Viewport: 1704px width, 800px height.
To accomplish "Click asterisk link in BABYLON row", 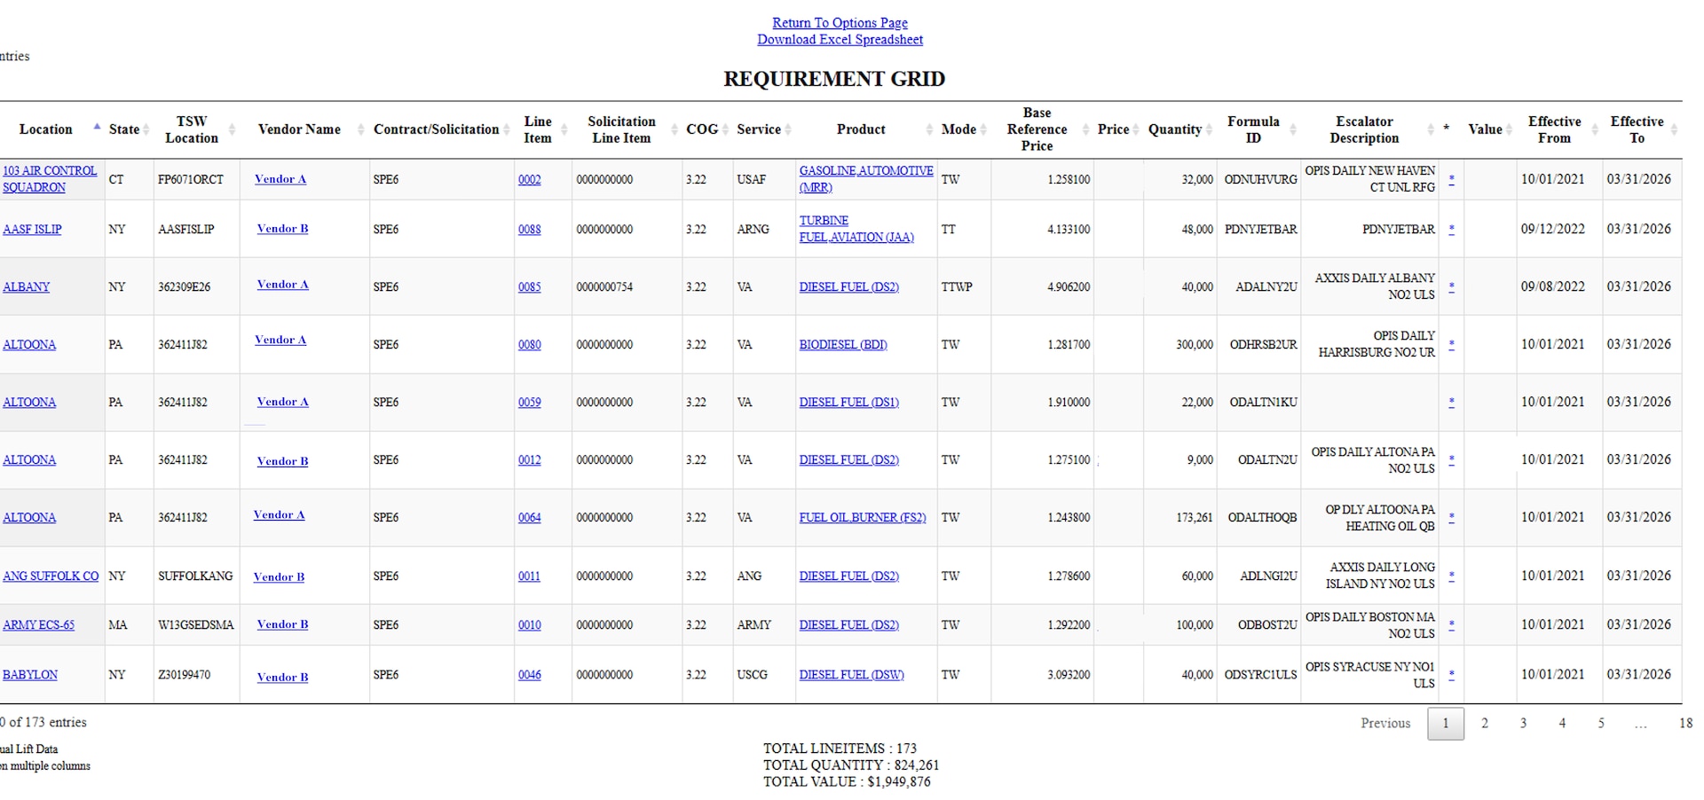I will coord(1451,674).
